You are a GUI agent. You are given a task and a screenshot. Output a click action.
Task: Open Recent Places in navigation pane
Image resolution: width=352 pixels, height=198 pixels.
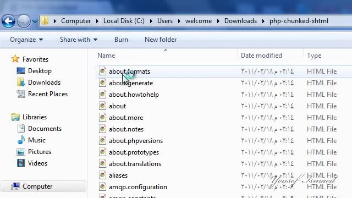click(x=48, y=94)
